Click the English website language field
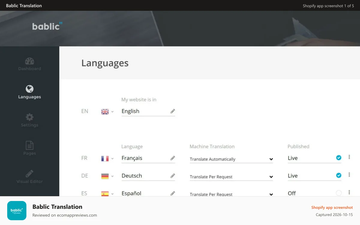The image size is (360, 225). 148,111
